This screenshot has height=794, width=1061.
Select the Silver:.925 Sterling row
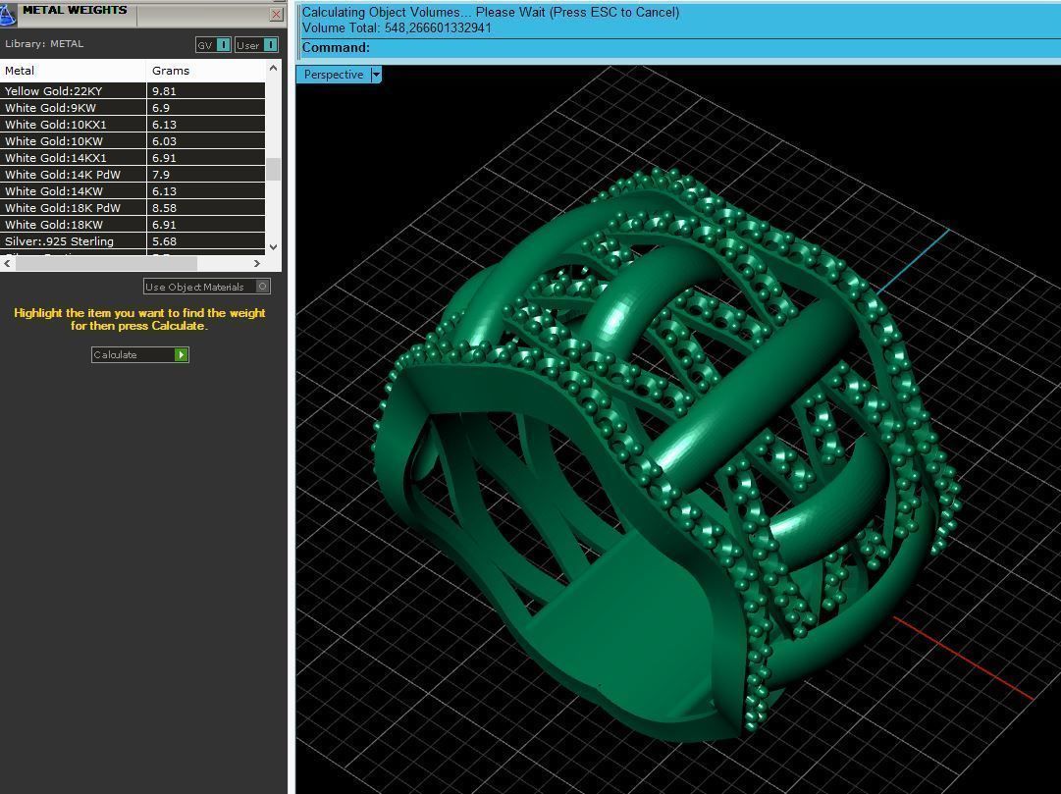(133, 241)
